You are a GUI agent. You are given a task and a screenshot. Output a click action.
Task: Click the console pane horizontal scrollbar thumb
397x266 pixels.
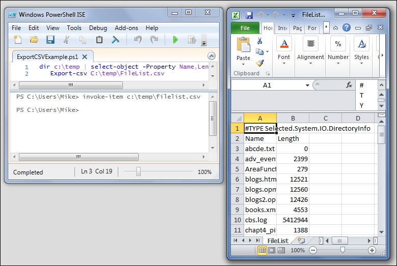click(78, 157)
